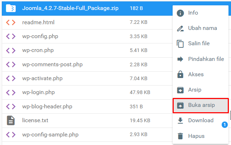Click the blue notification badge showing 1
231x145 pixels.
pyautogui.click(x=225, y=125)
